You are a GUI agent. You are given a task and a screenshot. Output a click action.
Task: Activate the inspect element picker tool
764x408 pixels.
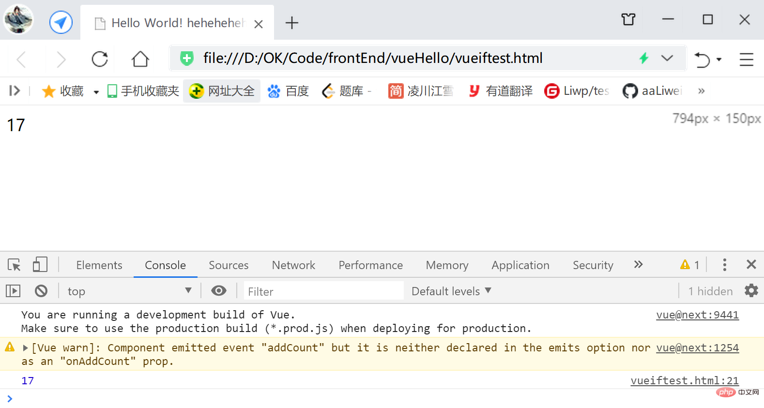[x=14, y=265]
